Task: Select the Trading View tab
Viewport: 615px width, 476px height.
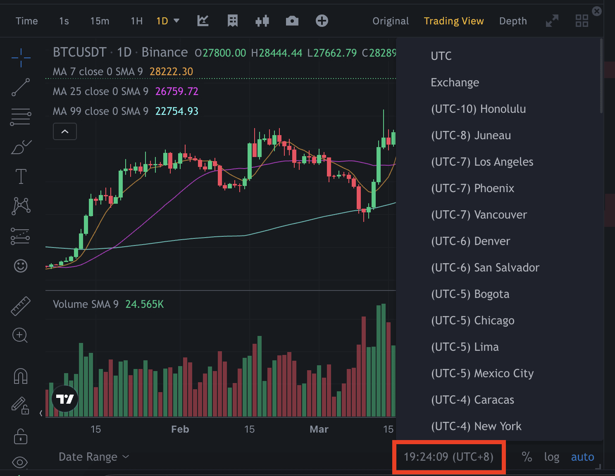Action: 454,21
